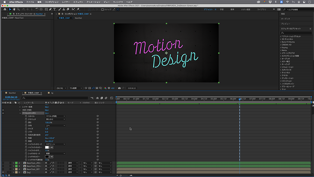Open the ファイル menu
This screenshot has width=314, height=177.
(x=30, y=2)
